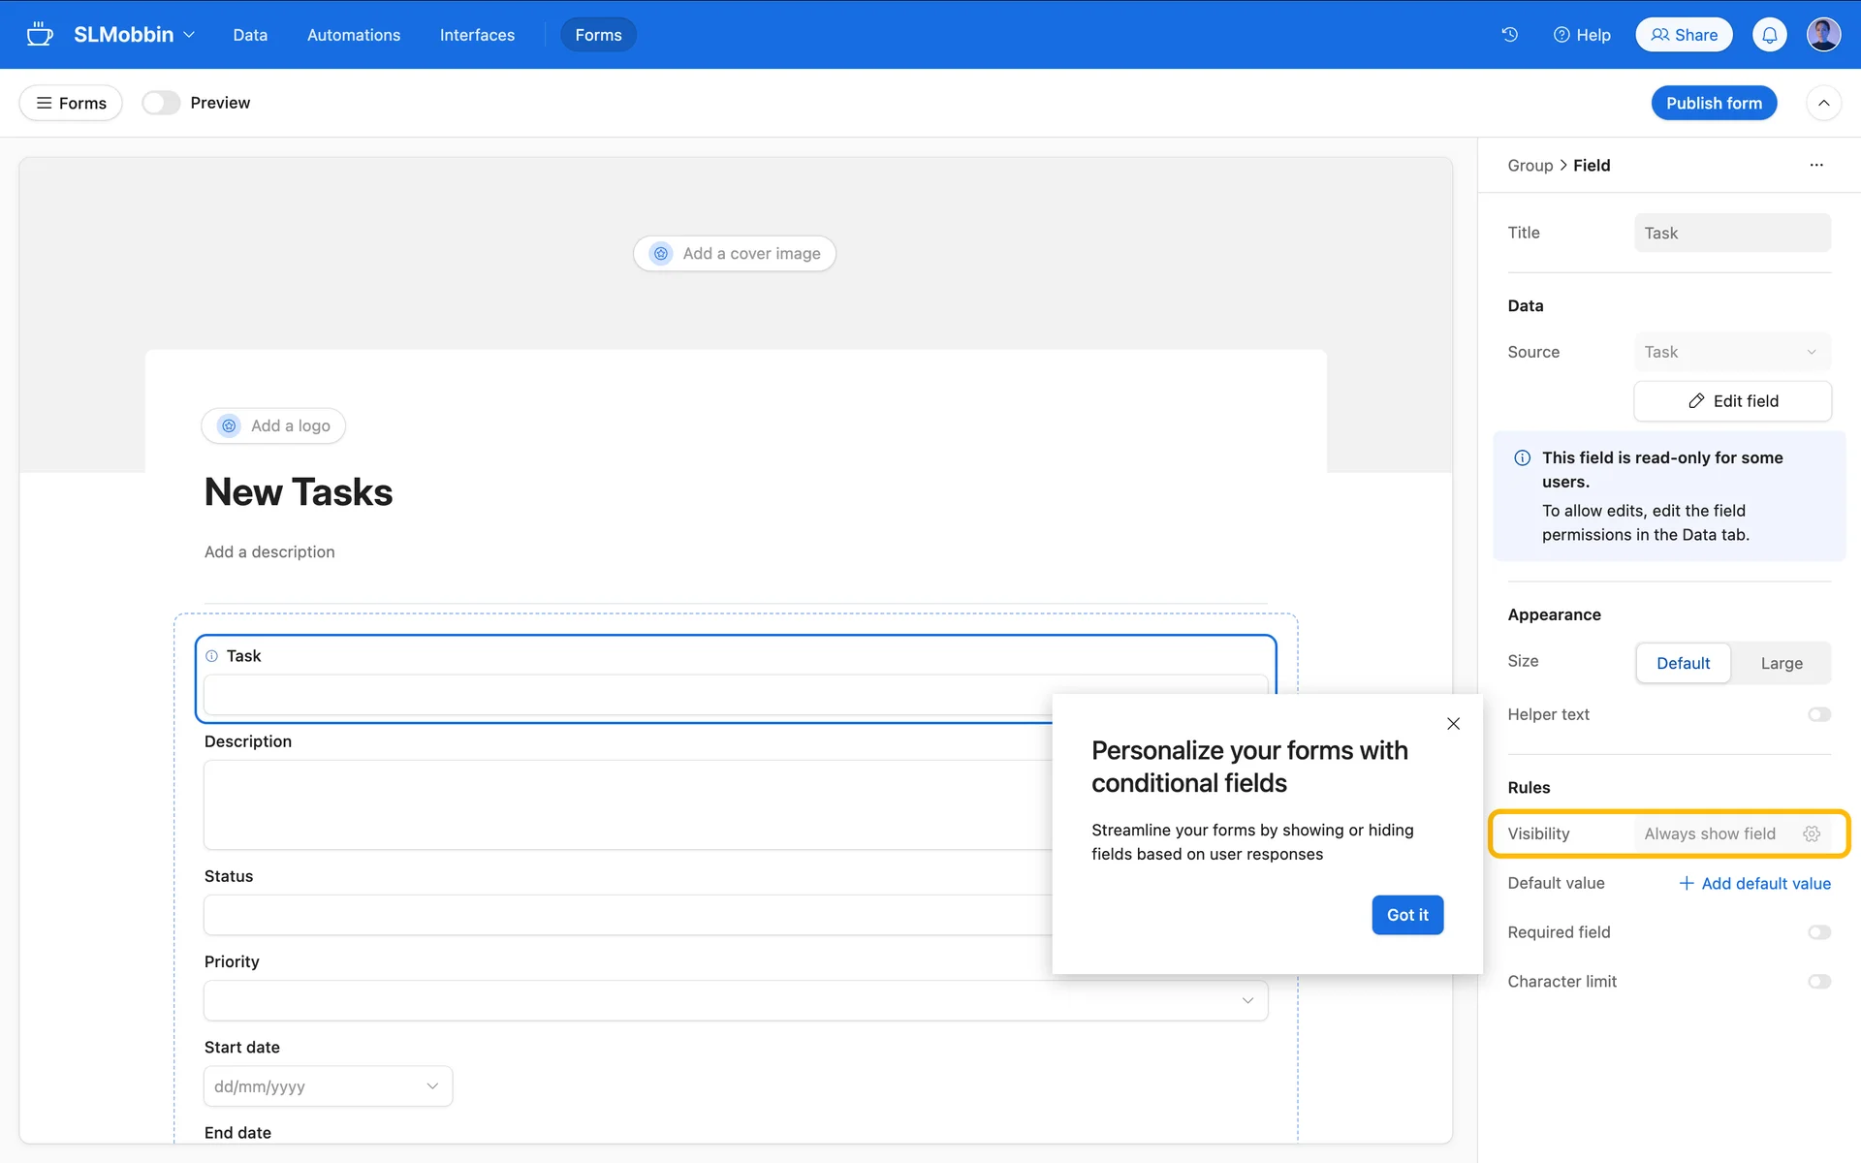Click the info icon beside Task field
The image size is (1861, 1163).
[212, 656]
